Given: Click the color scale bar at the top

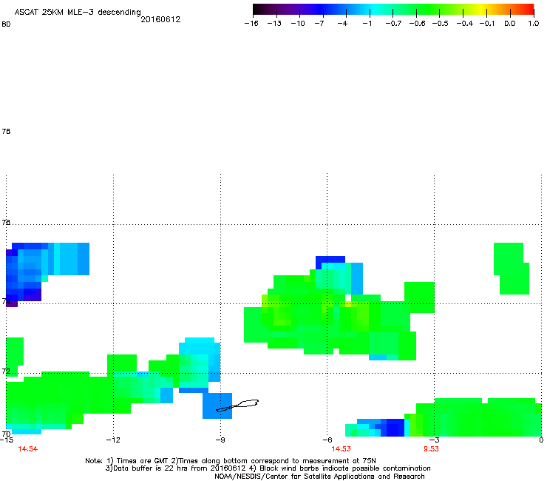Looking at the screenshot, I should coord(393,10).
